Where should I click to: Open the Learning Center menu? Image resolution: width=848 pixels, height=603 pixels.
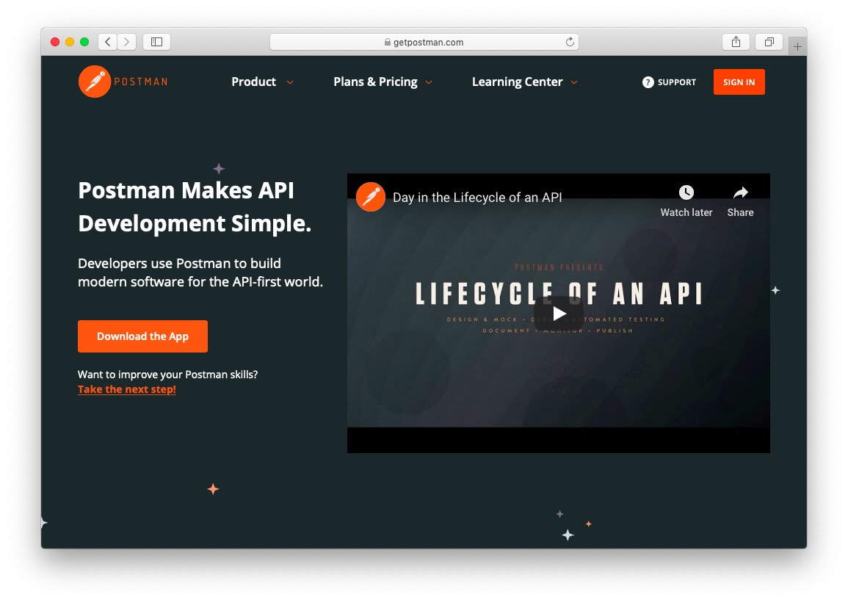tap(517, 82)
